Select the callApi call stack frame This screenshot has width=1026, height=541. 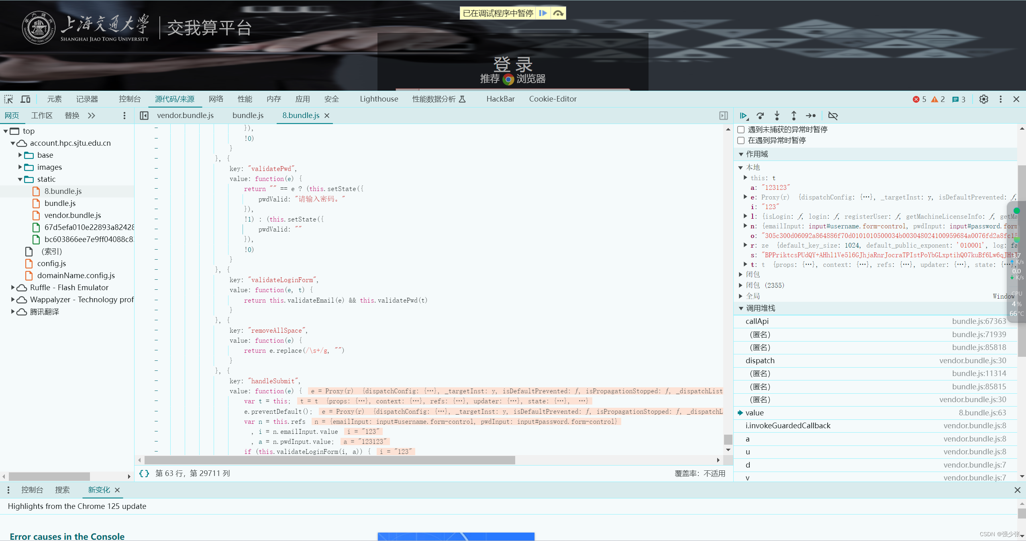(x=757, y=321)
